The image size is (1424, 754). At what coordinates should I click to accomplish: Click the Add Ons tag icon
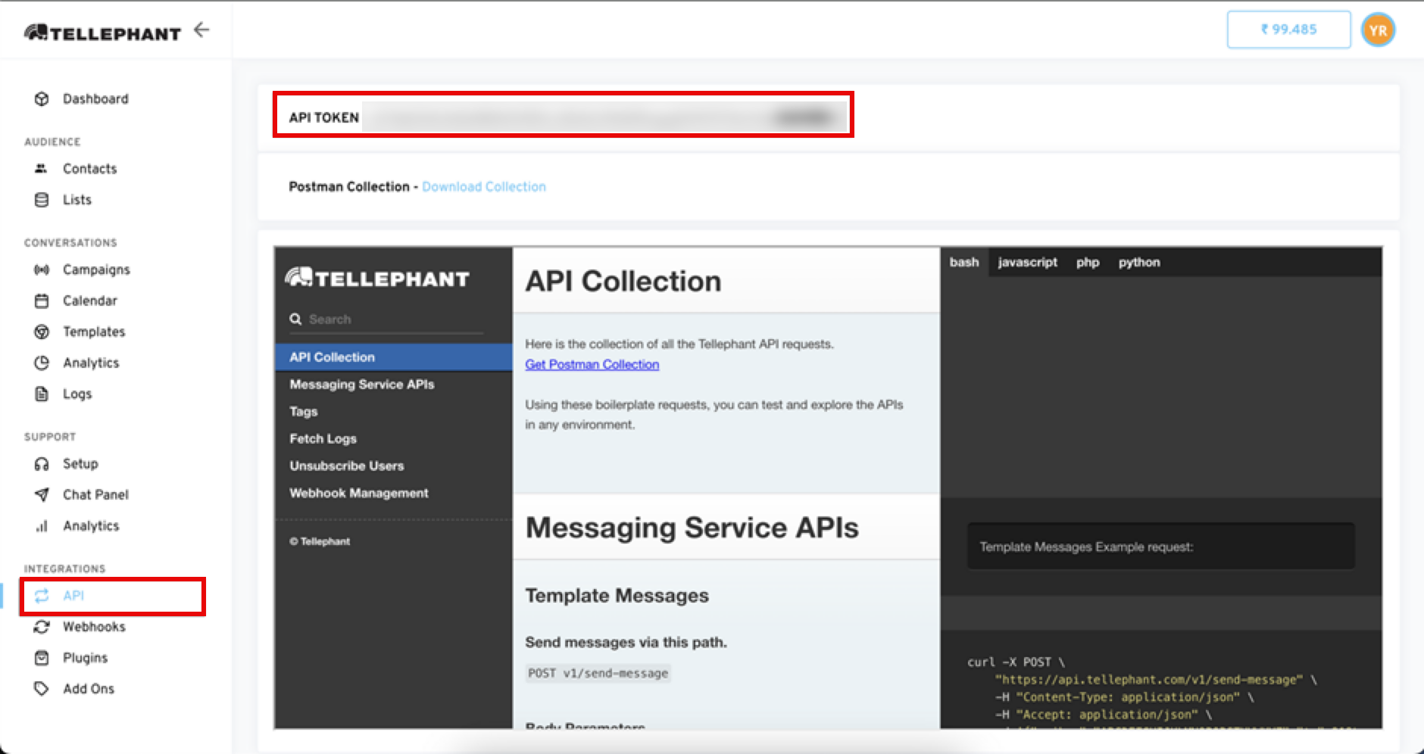tap(42, 689)
